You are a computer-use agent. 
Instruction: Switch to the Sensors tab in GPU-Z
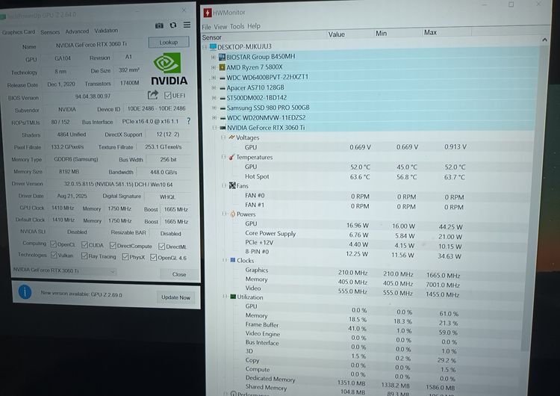(x=50, y=32)
